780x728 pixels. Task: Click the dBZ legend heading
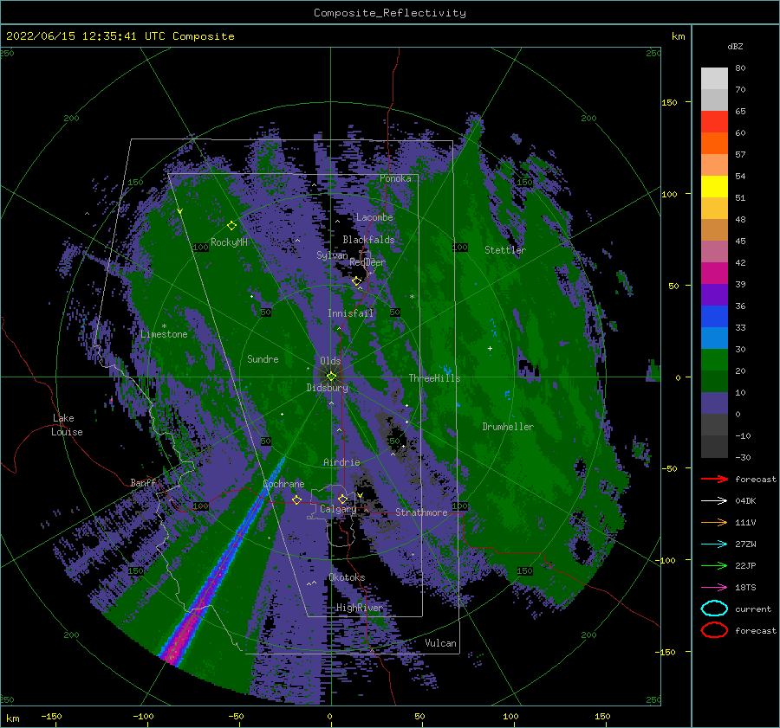pos(735,46)
